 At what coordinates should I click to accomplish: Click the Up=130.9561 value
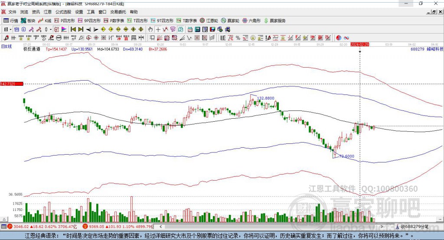[x=82, y=49]
